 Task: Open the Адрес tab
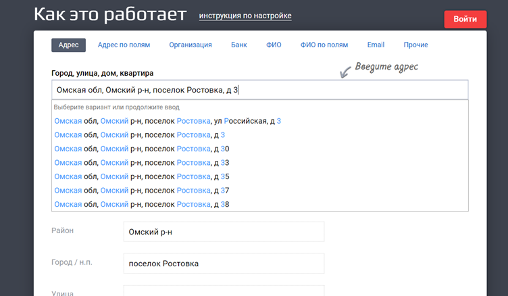(x=68, y=45)
